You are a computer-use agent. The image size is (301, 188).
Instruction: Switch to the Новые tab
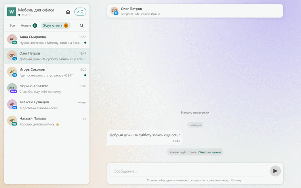point(29,25)
